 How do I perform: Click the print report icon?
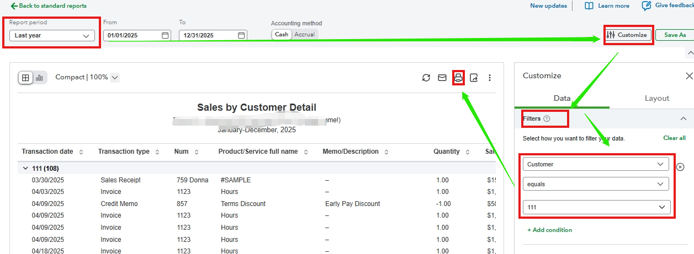(x=458, y=78)
